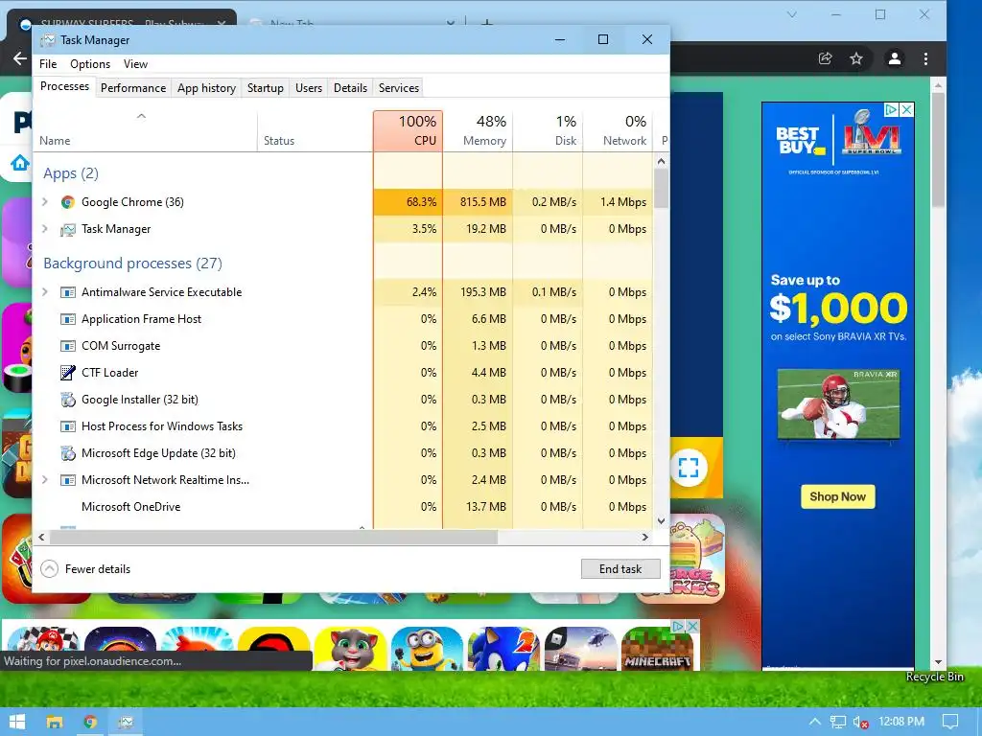Switch to the App history tab
The image size is (982, 736).
pyautogui.click(x=207, y=88)
